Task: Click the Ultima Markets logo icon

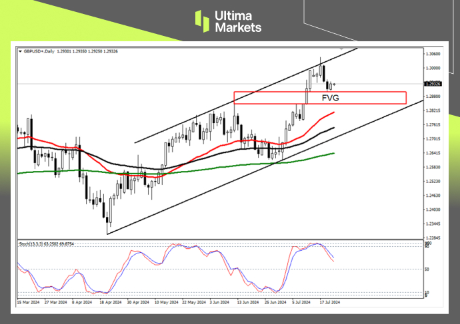Action: (202, 20)
